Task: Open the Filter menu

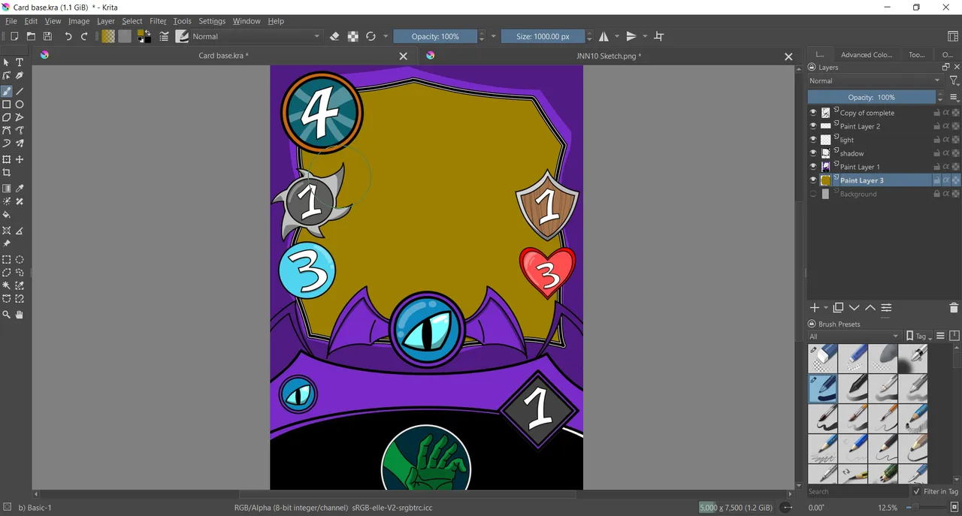Action: 158,21
